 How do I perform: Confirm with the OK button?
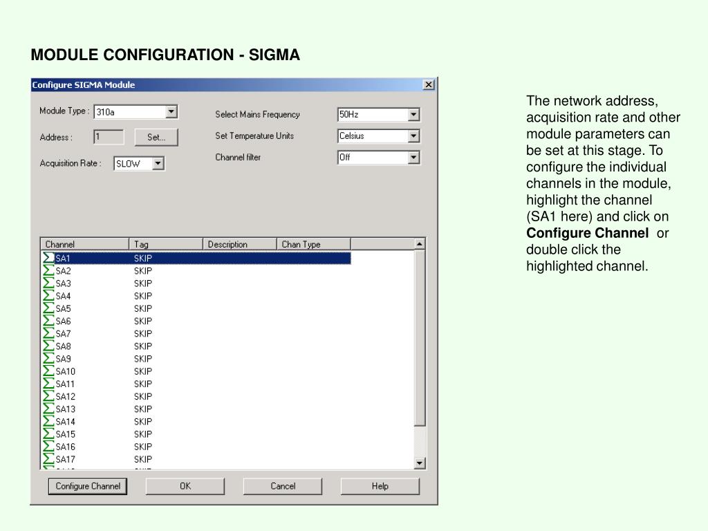click(x=185, y=486)
